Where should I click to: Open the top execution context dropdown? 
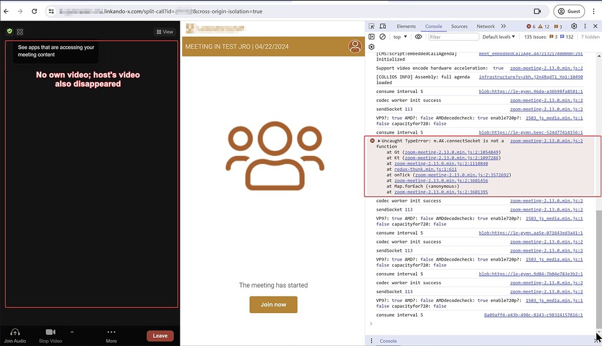(399, 36)
